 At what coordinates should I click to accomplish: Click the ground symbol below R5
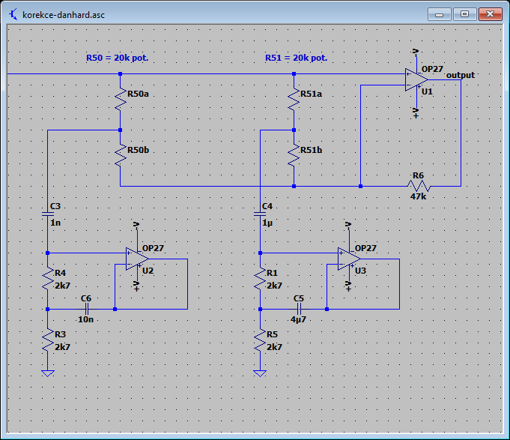point(260,373)
